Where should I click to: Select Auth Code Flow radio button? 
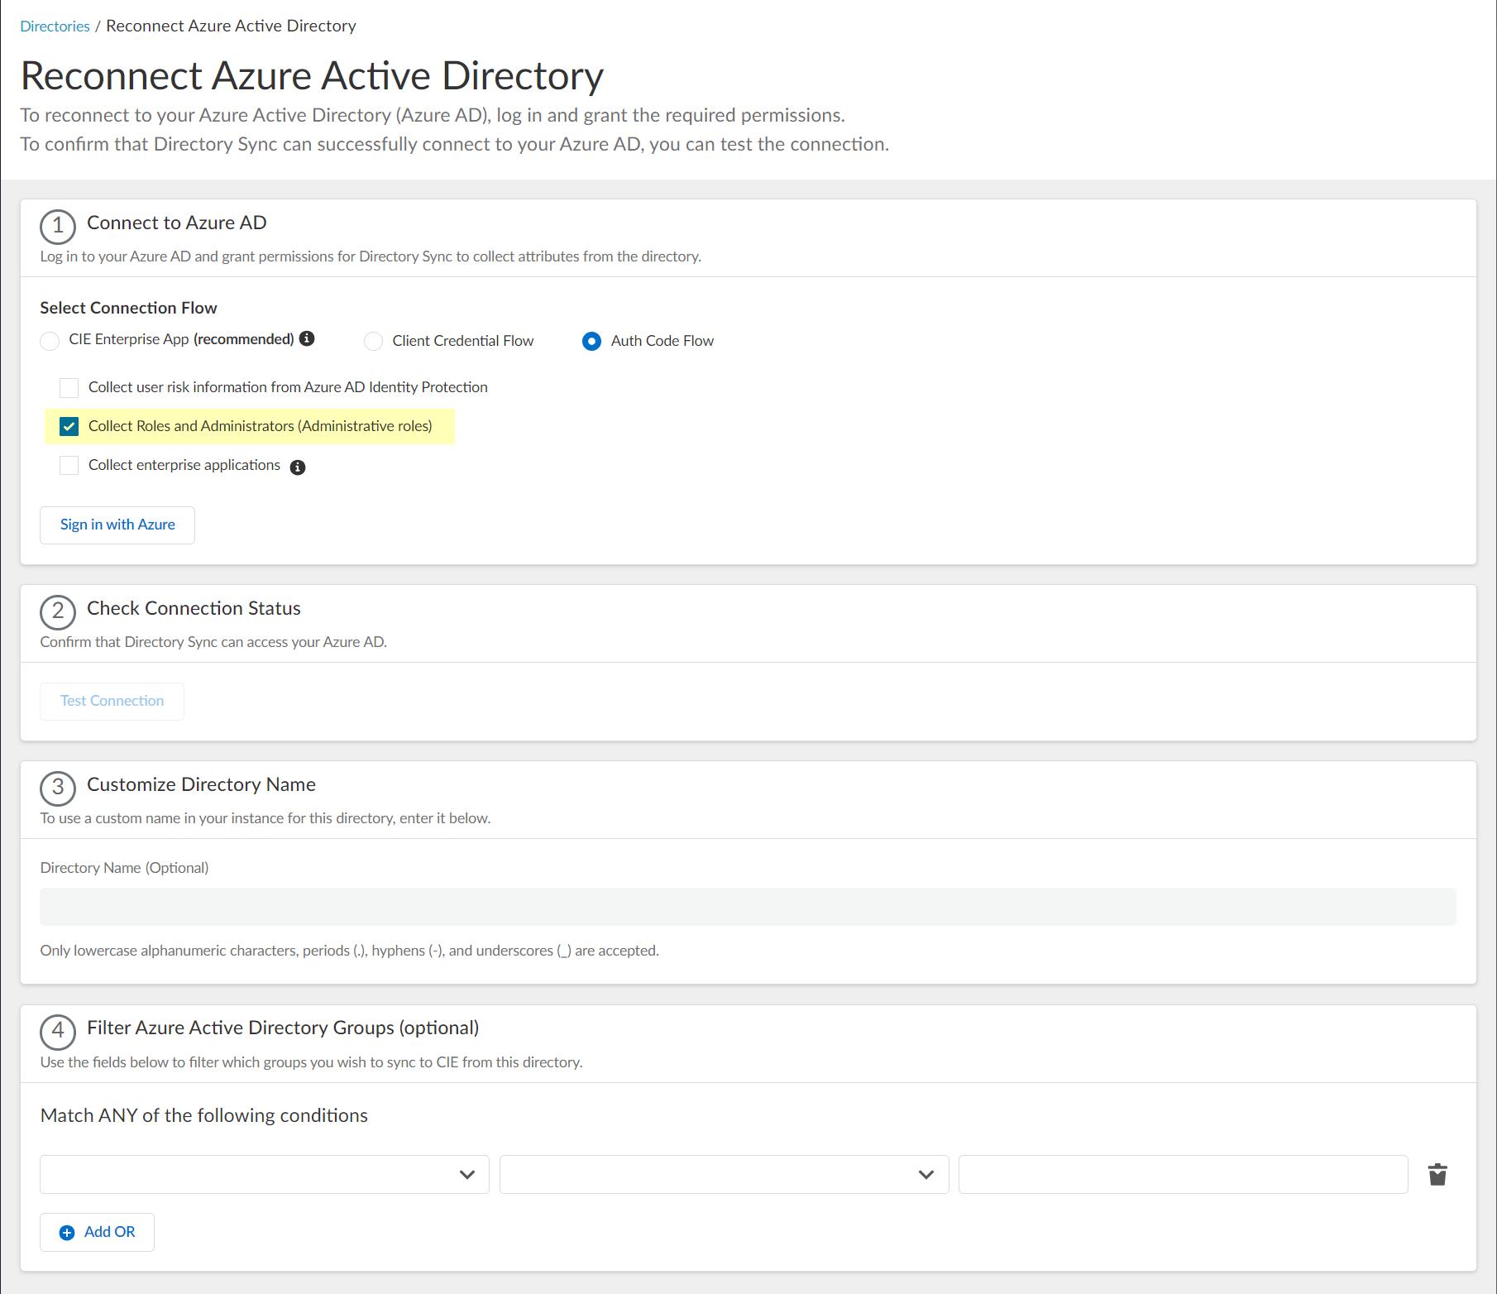coord(591,341)
